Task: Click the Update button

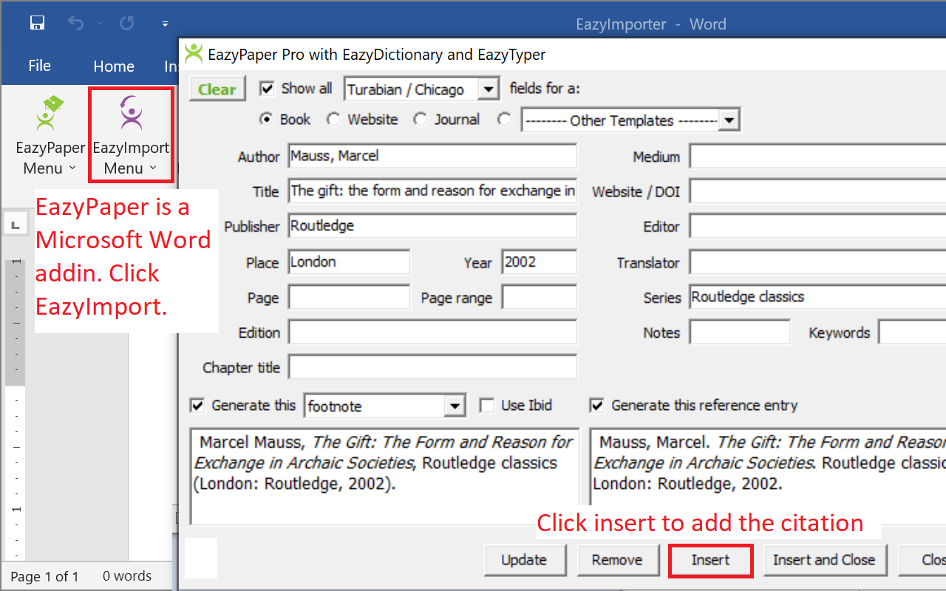Action: [524, 560]
